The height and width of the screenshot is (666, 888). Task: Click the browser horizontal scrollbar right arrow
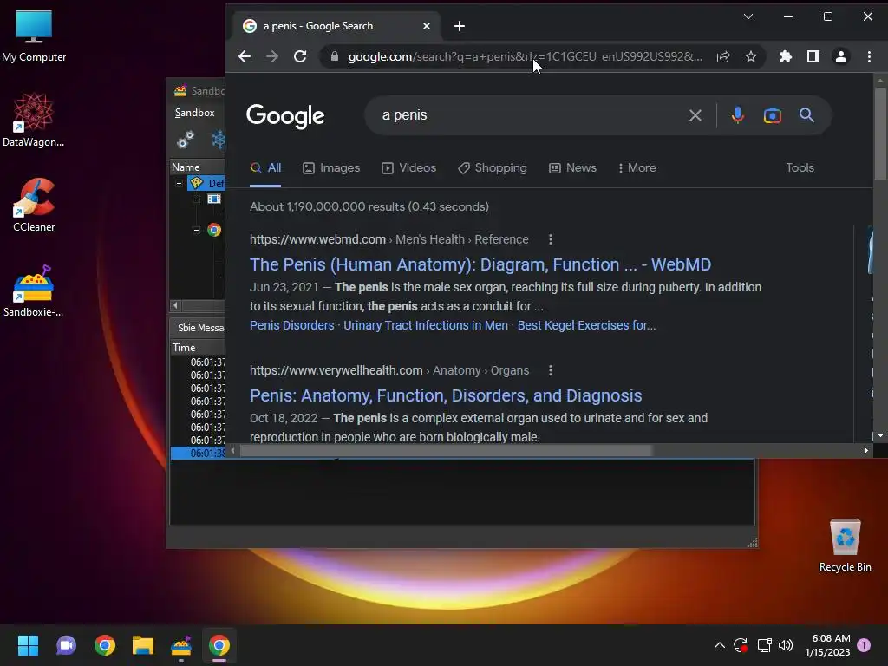(866, 451)
